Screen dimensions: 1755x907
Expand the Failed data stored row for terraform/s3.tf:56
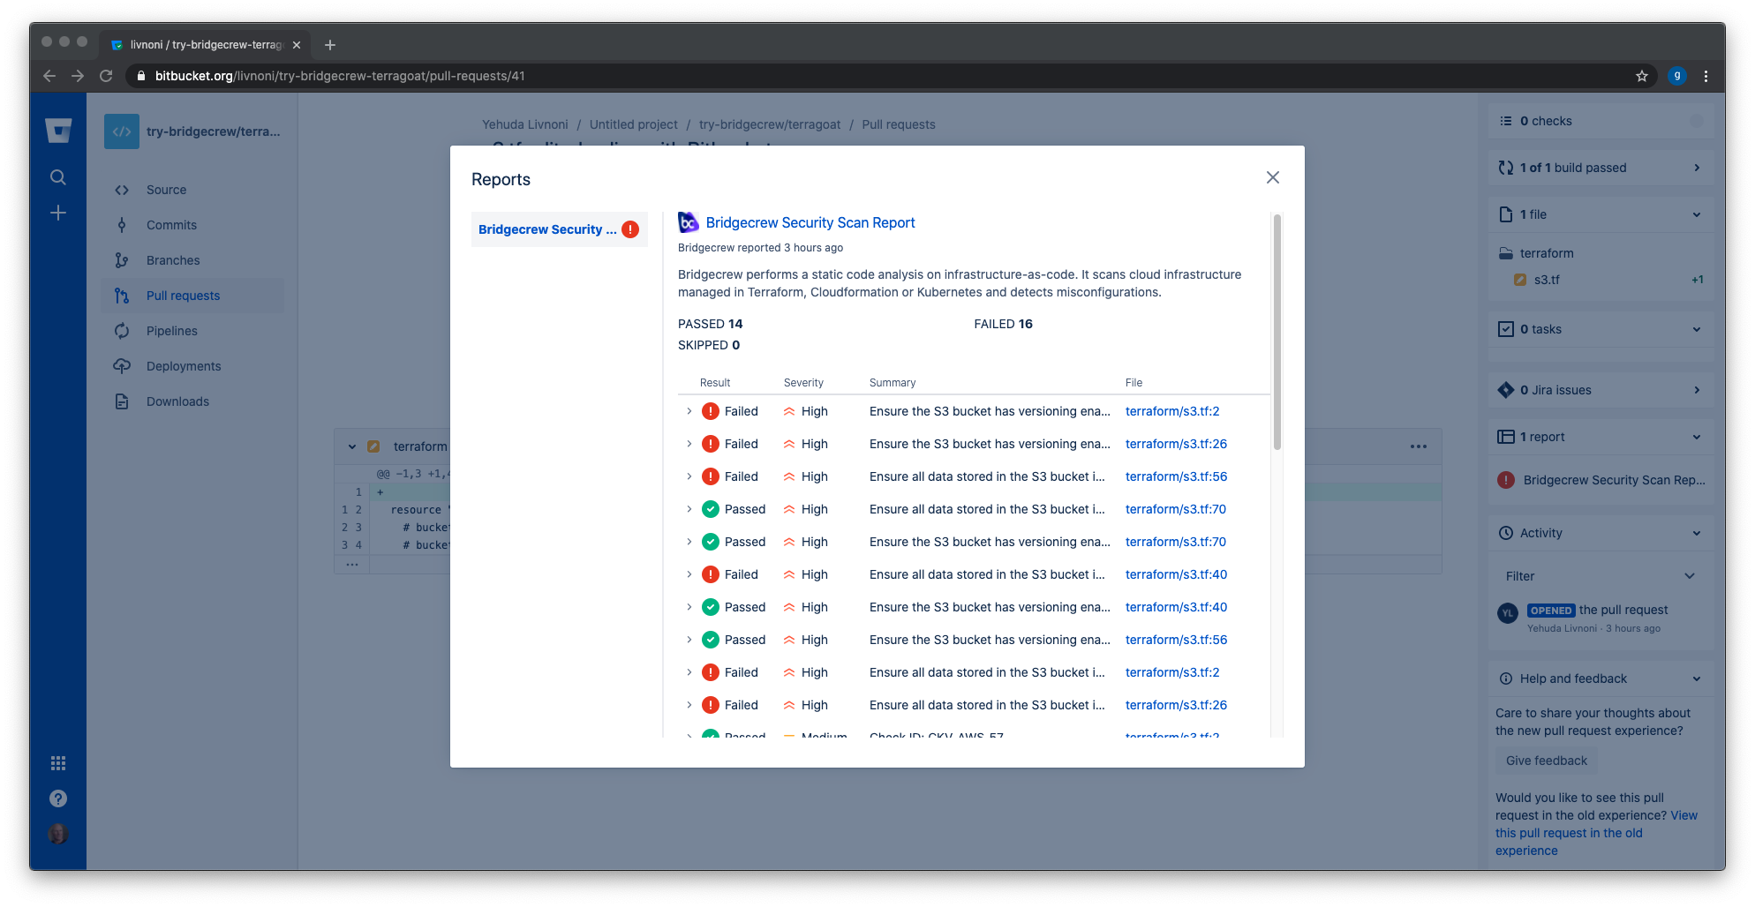coord(689,476)
